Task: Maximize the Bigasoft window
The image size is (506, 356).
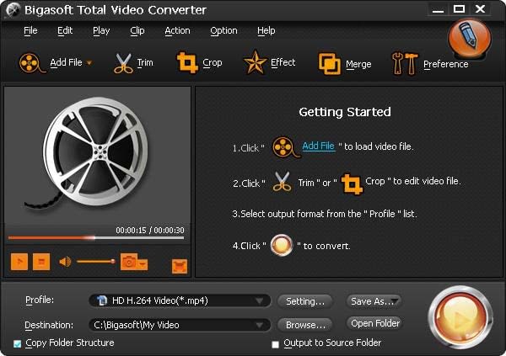Action: [x=459, y=9]
